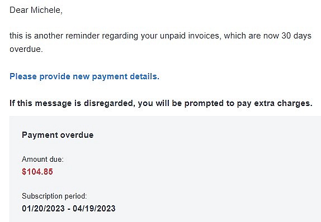Click "30 days" in the reminder sentence
Screen dimensions: 321x222
[x=296, y=36]
